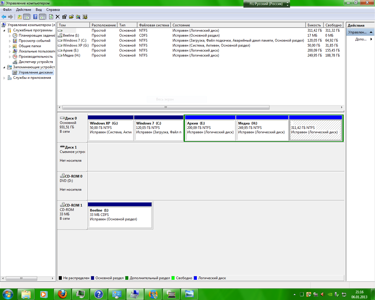This screenshot has width=375, height=300.
Task: Click the open-folder toolbar icon
Action: pyautogui.click(x=71, y=17)
